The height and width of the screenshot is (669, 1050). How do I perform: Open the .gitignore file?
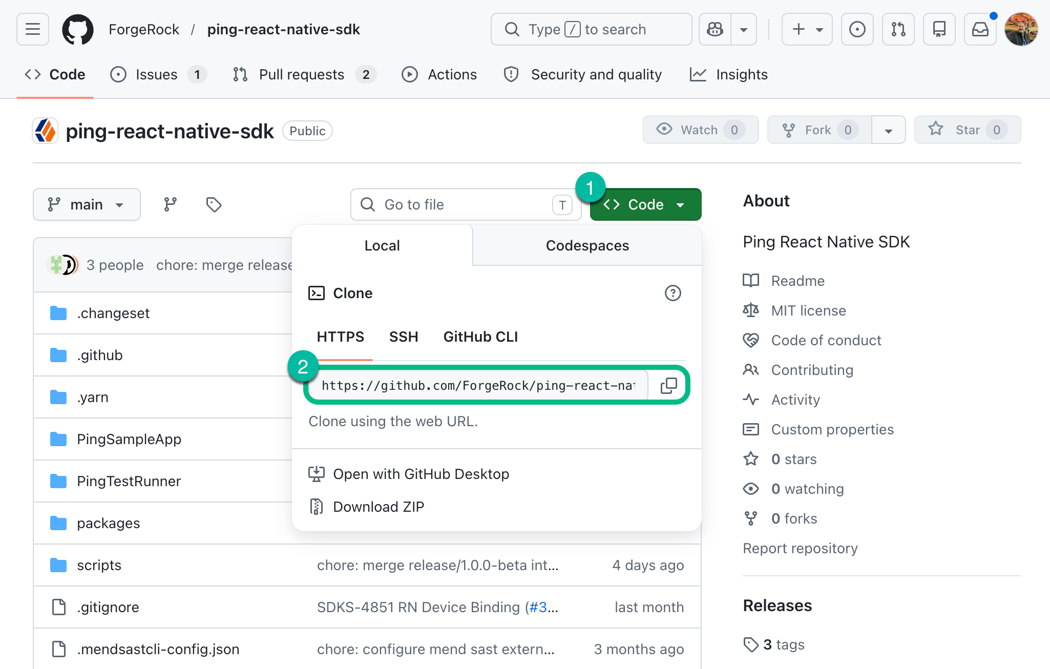coord(108,607)
